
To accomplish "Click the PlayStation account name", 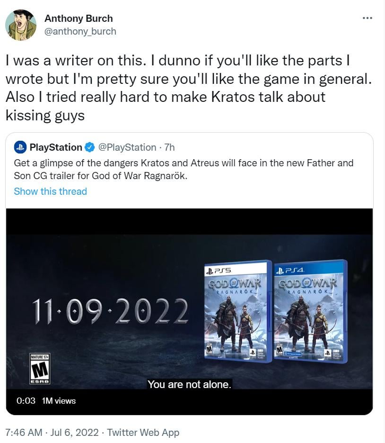I will pos(56,147).
